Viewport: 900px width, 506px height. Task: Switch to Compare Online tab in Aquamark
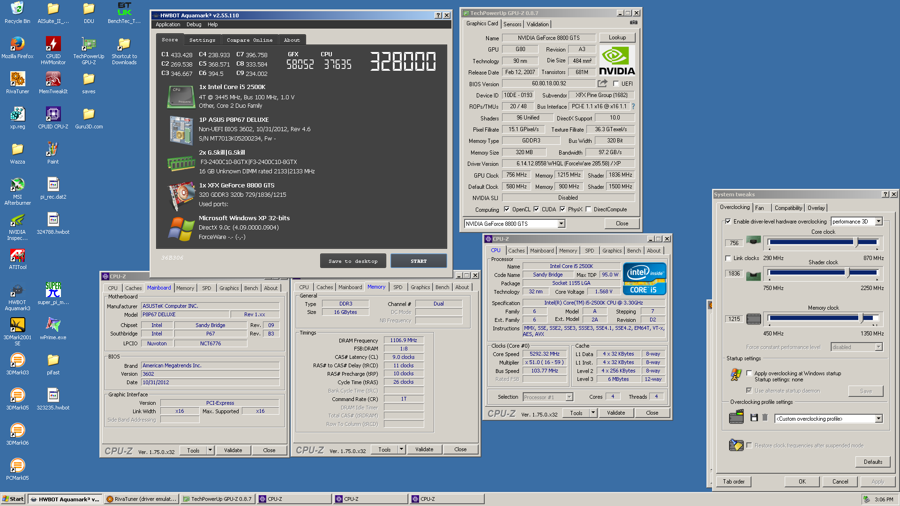point(249,40)
